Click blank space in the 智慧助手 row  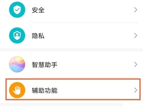[x=91, y=64]
